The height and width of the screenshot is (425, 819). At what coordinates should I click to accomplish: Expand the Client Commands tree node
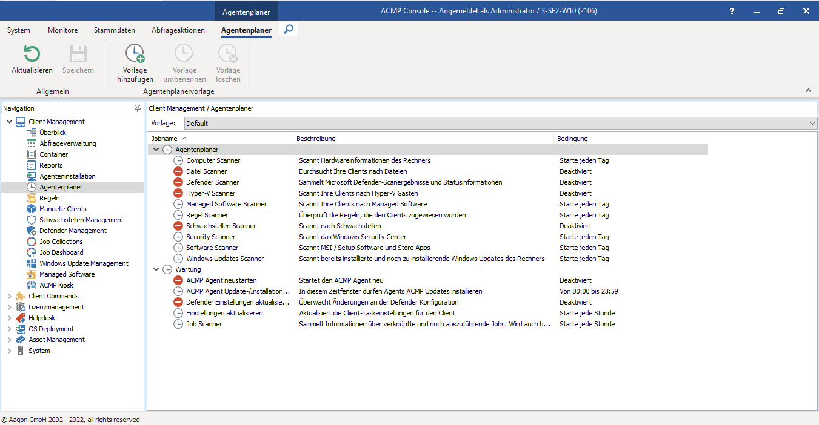pos(10,295)
